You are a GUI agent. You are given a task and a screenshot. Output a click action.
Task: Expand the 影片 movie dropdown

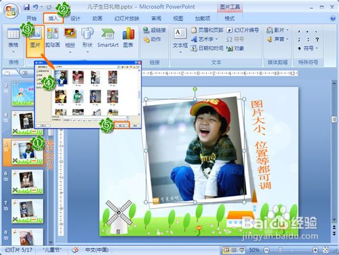tap(287, 30)
